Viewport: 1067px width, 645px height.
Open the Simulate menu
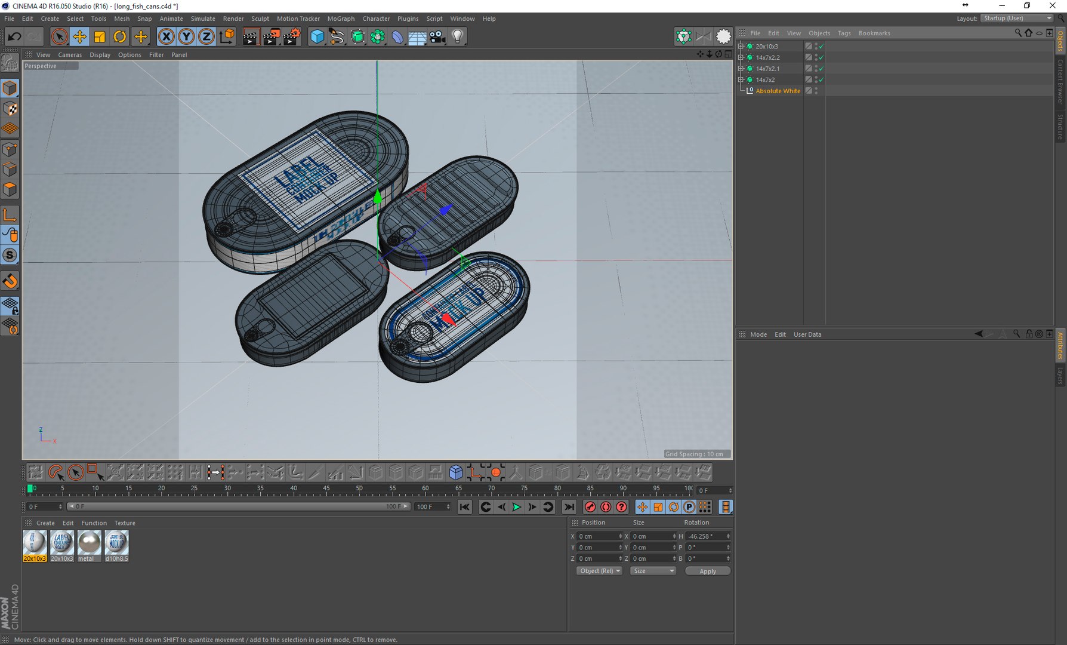[203, 19]
